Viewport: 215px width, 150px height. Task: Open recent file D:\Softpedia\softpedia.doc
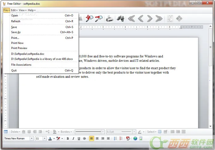coord(28,54)
